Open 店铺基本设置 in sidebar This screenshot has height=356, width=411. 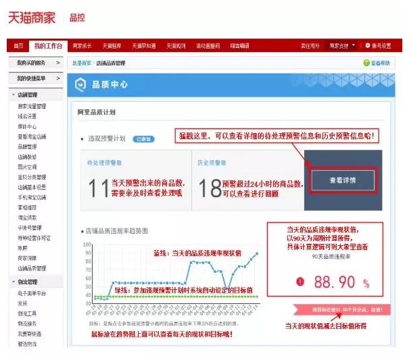32,187
